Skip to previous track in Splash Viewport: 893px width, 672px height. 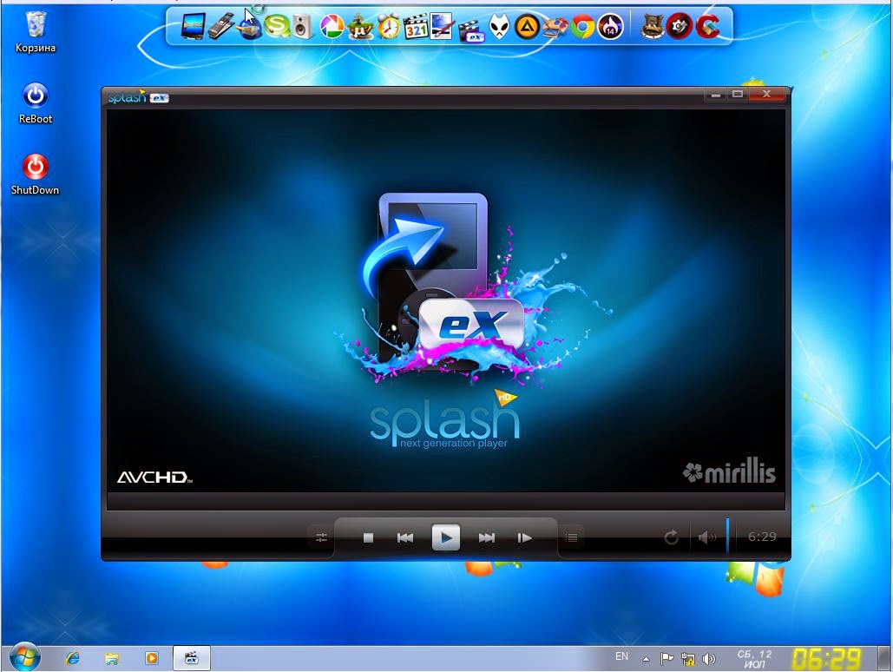(x=405, y=537)
